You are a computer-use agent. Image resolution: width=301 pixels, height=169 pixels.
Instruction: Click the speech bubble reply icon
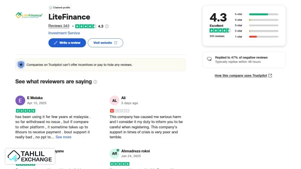pos(209,59)
